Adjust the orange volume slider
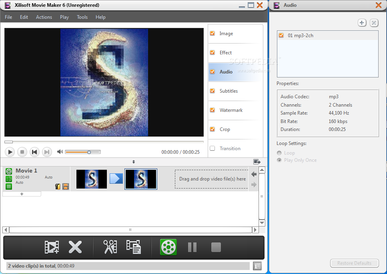The image size is (387, 274). pyautogui.click(x=83, y=152)
